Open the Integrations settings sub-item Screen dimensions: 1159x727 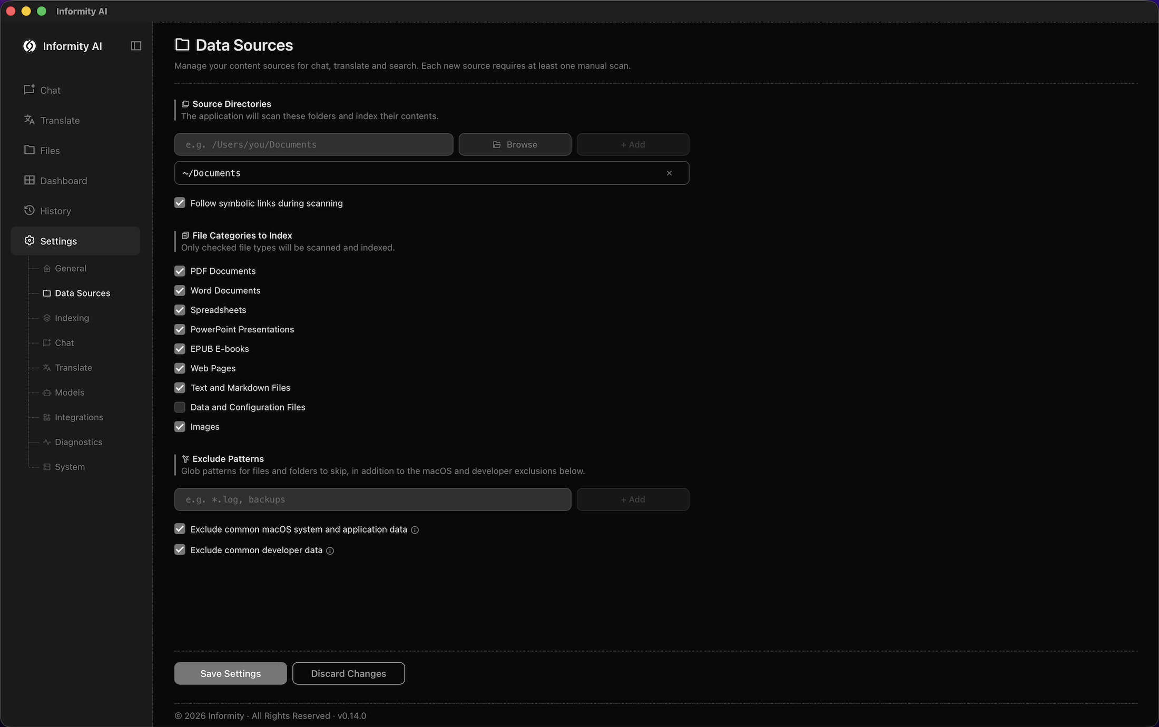tap(73, 417)
